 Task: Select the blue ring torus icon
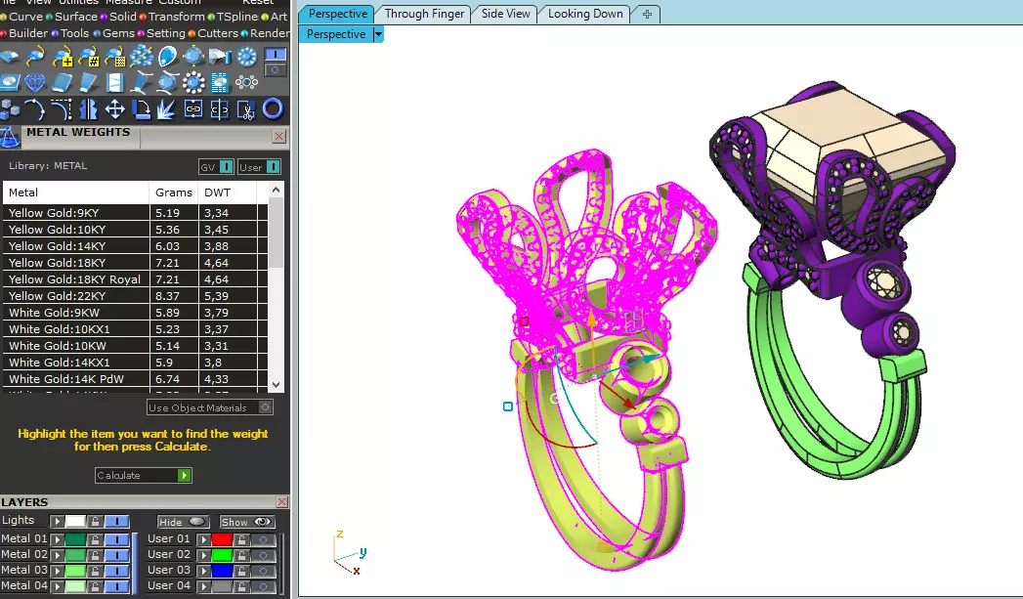point(273,109)
